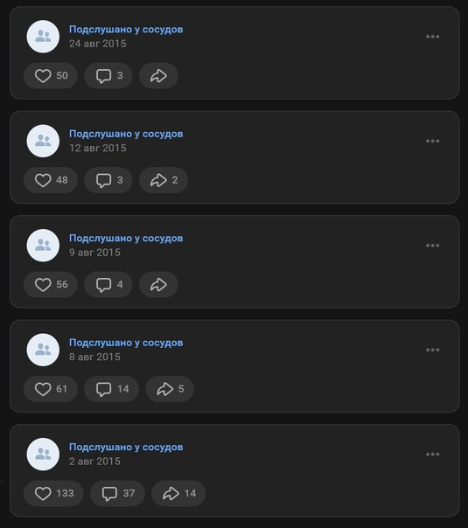Viewport: 468px width, 528px height.
Task: Open the 14 comments on 8 авг post
Action: (111, 389)
